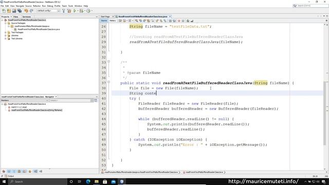Click the Undo toolbar icon
This screenshot has width=329, height=185.
[26, 11]
